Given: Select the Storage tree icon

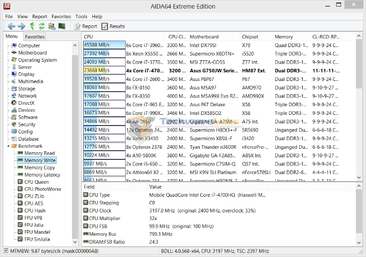Looking at the screenshot, I should coord(14,89).
